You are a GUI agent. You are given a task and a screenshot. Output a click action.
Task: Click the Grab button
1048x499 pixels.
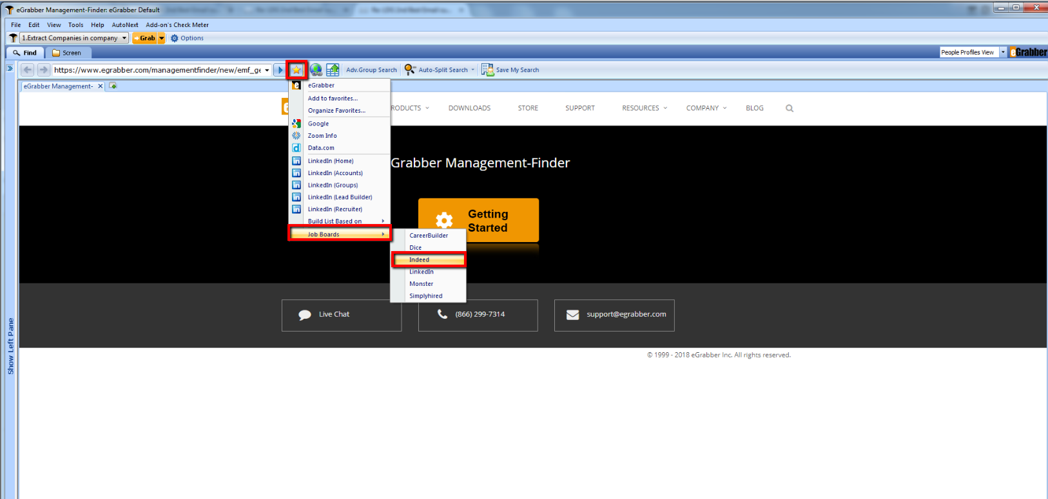(144, 38)
